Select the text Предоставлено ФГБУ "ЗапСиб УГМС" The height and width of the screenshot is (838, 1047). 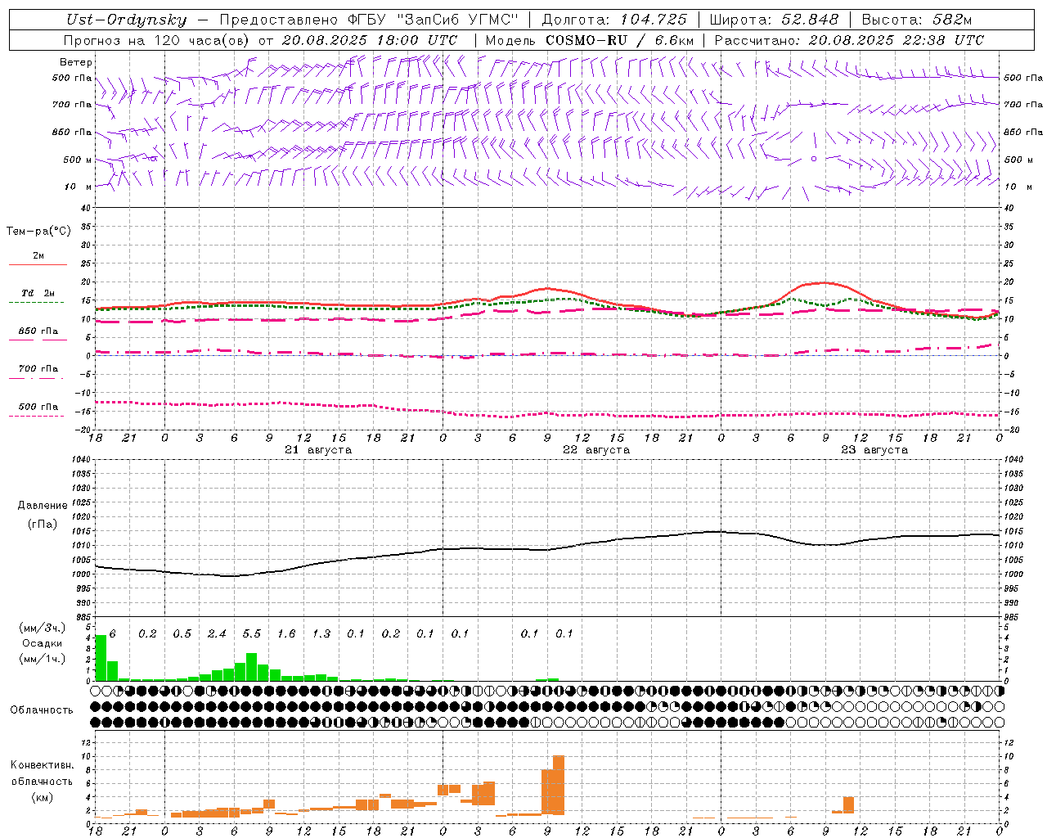tap(370, 20)
